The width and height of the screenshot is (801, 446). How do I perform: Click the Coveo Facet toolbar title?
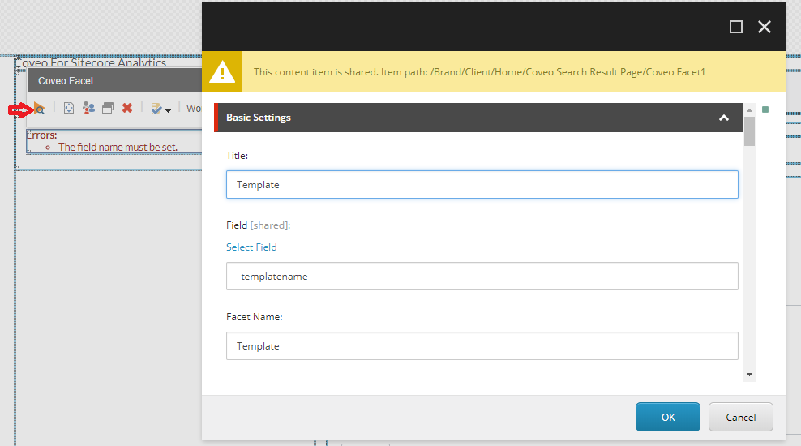pos(66,81)
